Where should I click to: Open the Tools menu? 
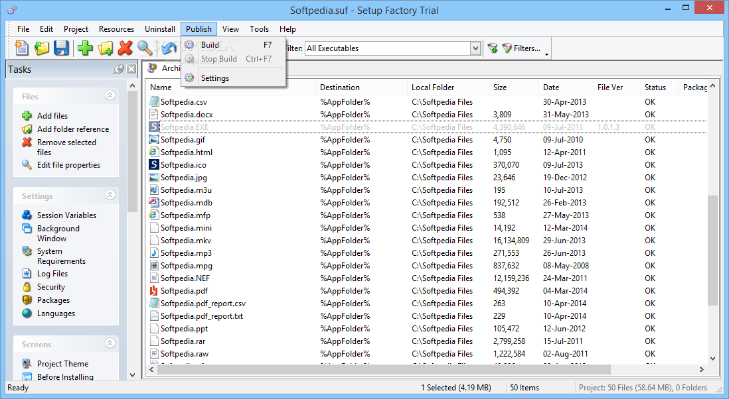point(259,28)
